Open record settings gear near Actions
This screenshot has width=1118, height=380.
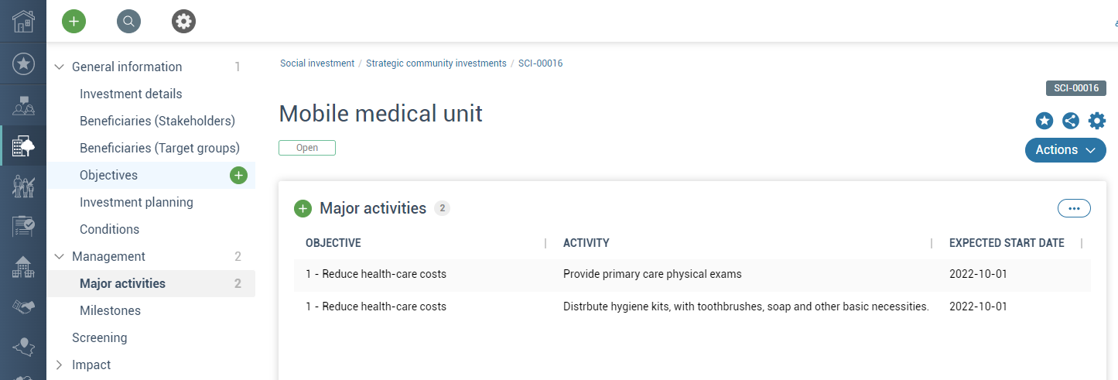coord(1097,121)
